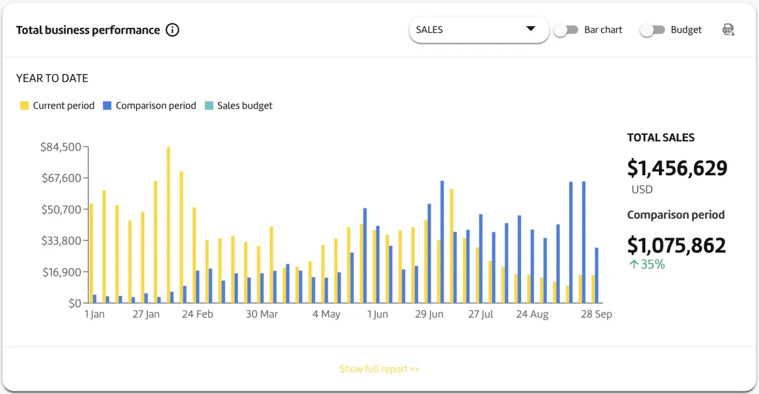Click the $1,075,862 comparison period value
759x394 pixels.
point(676,245)
